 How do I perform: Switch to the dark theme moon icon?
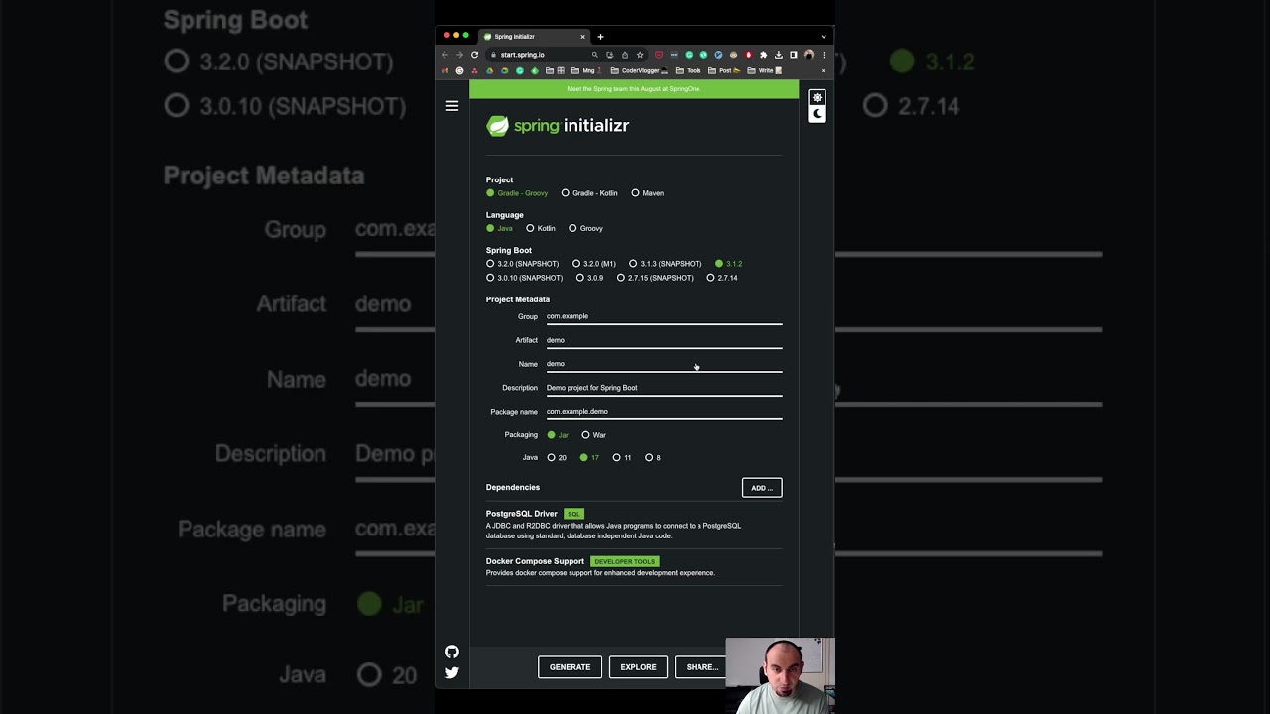click(x=817, y=114)
